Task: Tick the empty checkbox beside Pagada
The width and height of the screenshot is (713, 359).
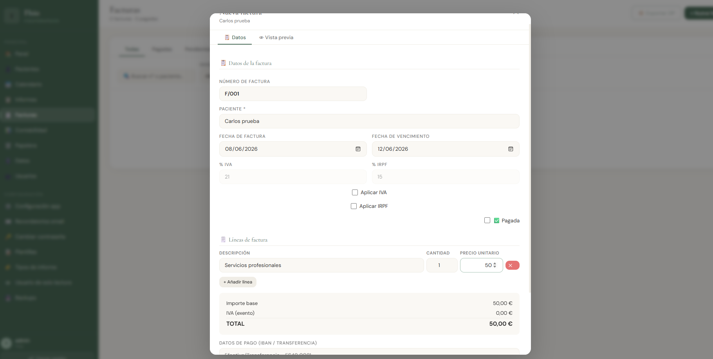Action: click(487, 220)
